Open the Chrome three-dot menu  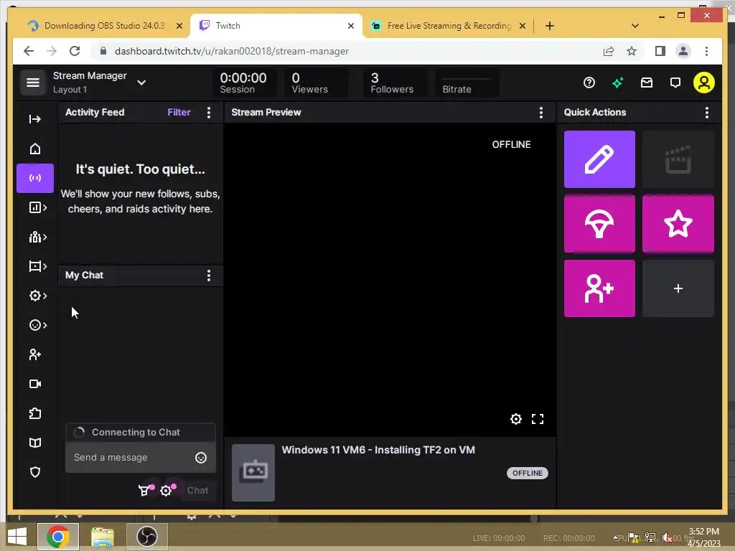pyautogui.click(x=706, y=51)
